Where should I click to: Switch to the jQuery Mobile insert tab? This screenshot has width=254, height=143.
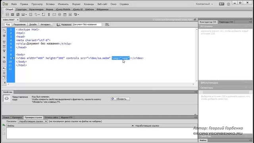63,10
